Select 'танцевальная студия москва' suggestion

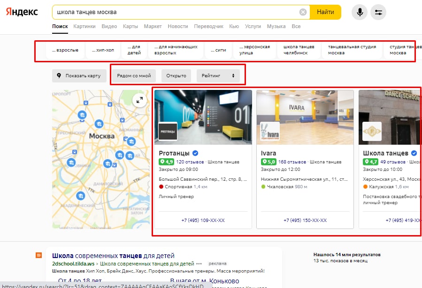click(x=352, y=50)
